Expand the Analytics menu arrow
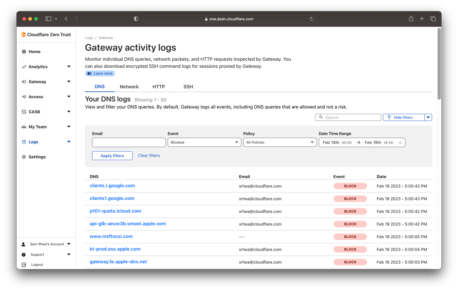 point(69,67)
